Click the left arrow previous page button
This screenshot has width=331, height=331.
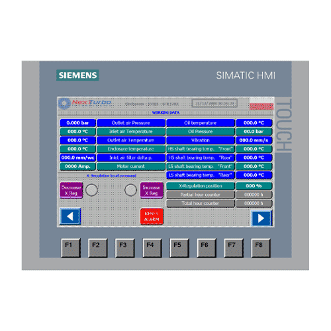point(70,216)
